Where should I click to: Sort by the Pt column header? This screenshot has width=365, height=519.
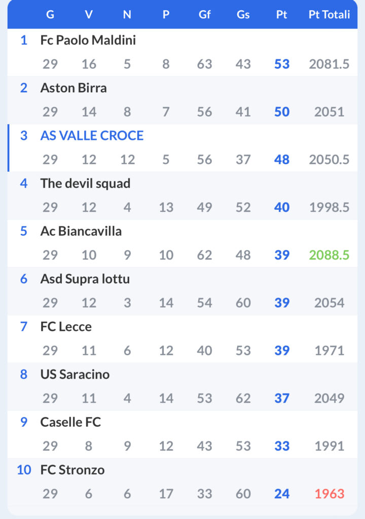[x=281, y=15]
